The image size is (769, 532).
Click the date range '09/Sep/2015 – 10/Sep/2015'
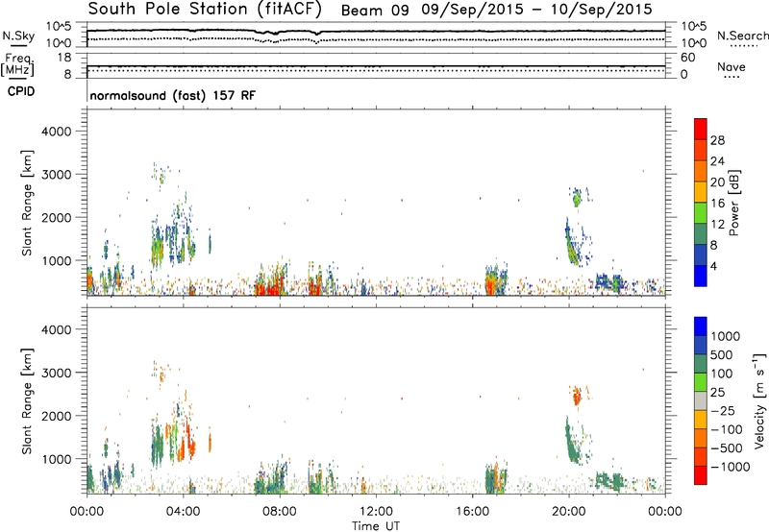(537, 10)
